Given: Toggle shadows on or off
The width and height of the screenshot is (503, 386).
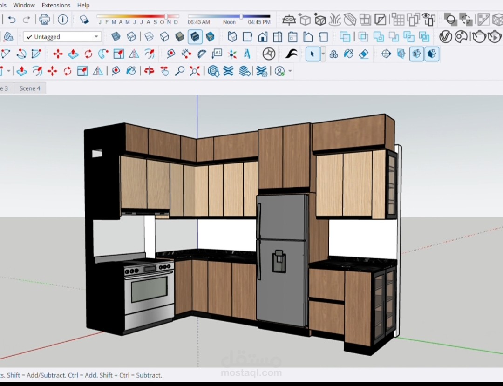Looking at the screenshot, I should 84,20.
